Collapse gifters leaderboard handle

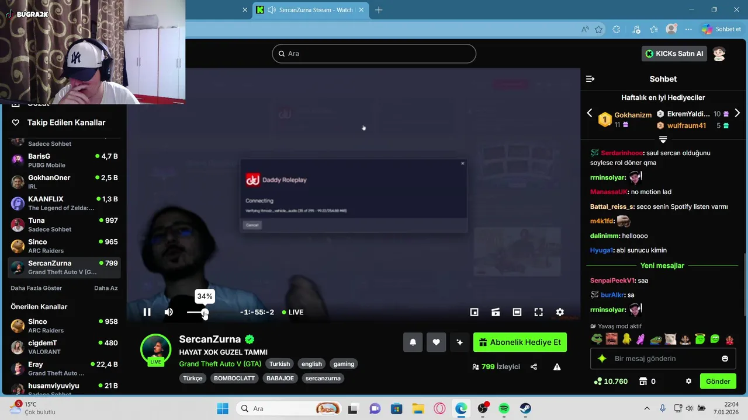pos(663,139)
